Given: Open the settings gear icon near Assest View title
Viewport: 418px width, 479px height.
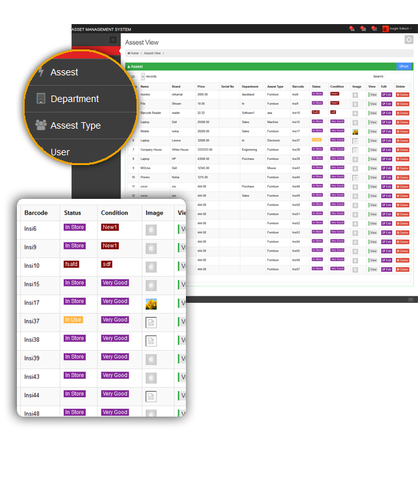Looking at the screenshot, I should click(408, 40).
